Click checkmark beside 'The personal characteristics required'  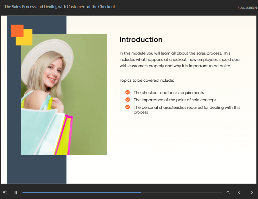click(128, 107)
